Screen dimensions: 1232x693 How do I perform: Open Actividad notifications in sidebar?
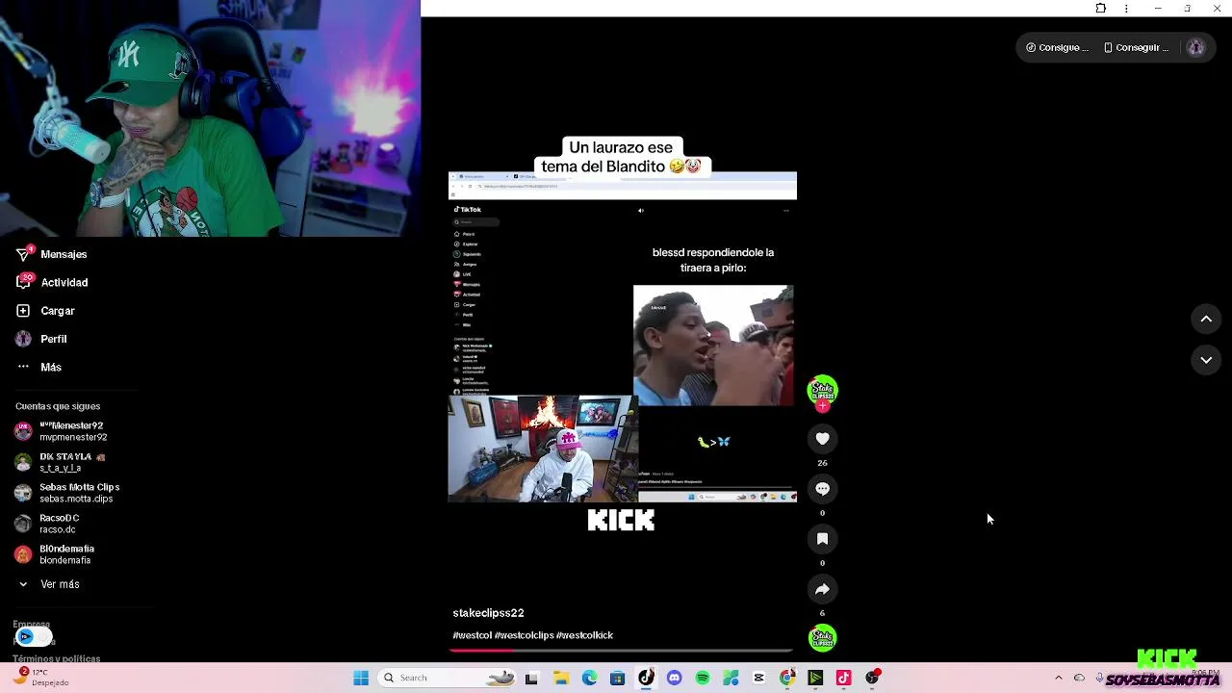[x=53, y=282]
